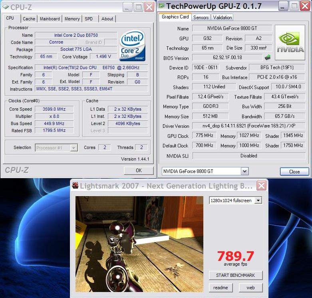
Task: Click the OK button in CPU-Z
Action: (139, 171)
